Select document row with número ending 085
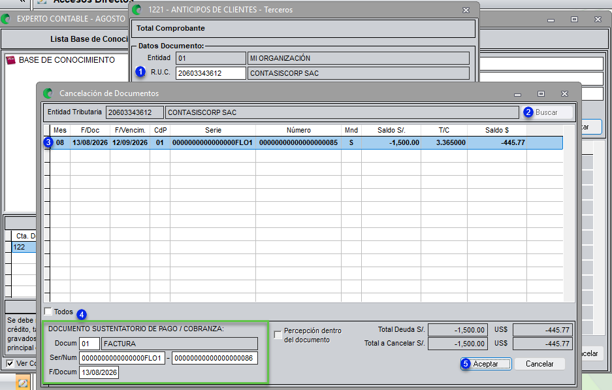The width and height of the screenshot is (612, 390). click(x=306, y=143)
